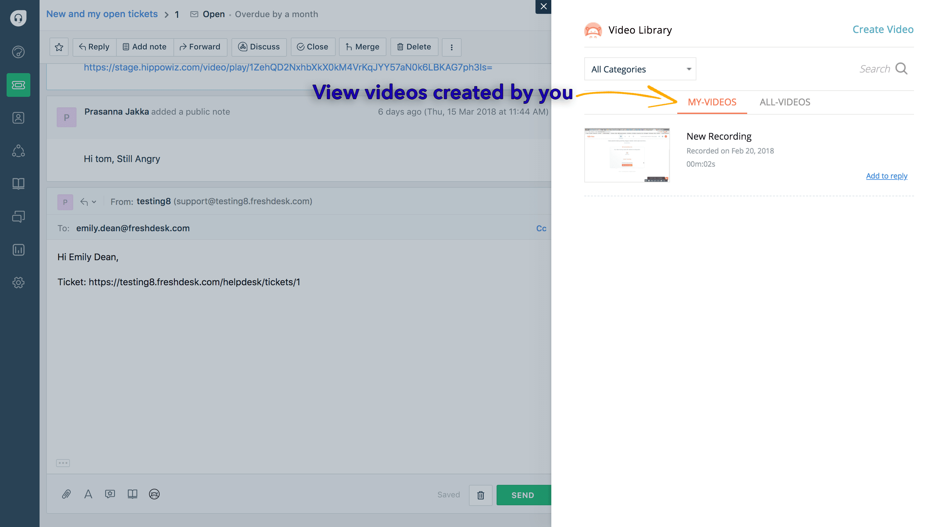Click the star/bookmark icon

click(58, 47)
